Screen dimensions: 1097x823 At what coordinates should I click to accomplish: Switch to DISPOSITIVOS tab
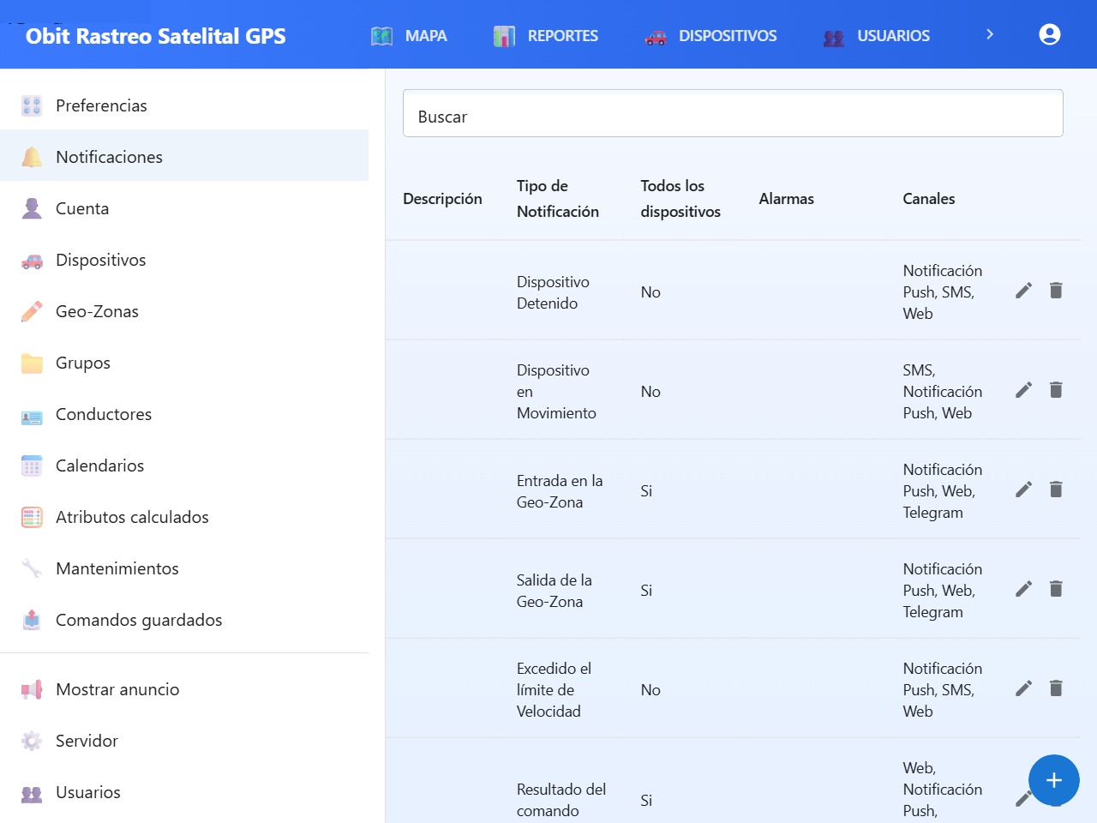[710, 36]
